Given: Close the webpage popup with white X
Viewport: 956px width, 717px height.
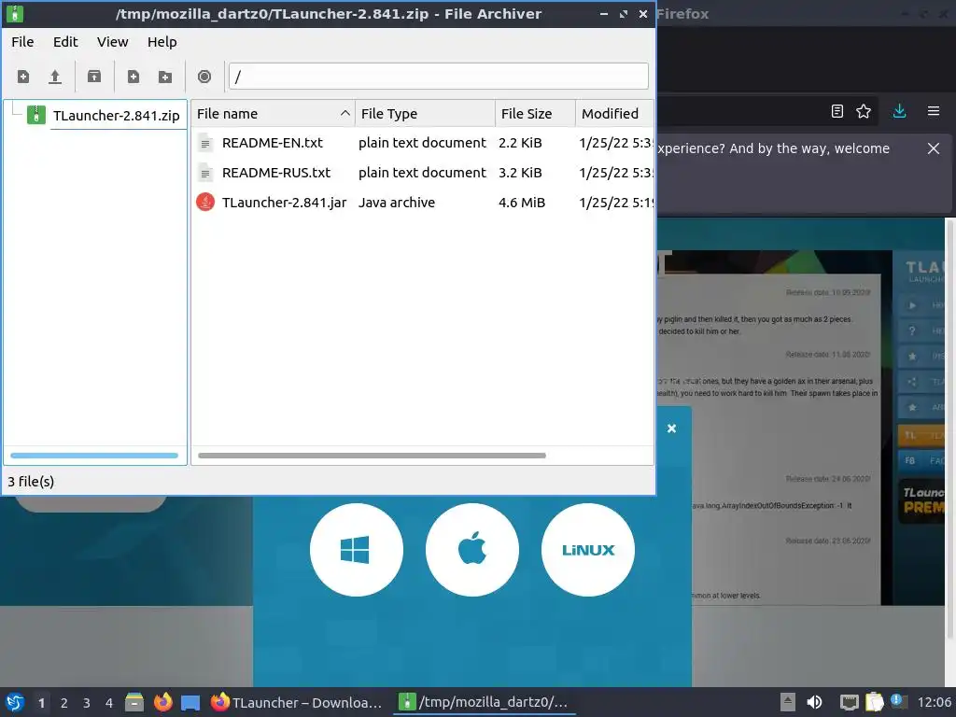Looking at the screenshot, I should click(672, 429).
